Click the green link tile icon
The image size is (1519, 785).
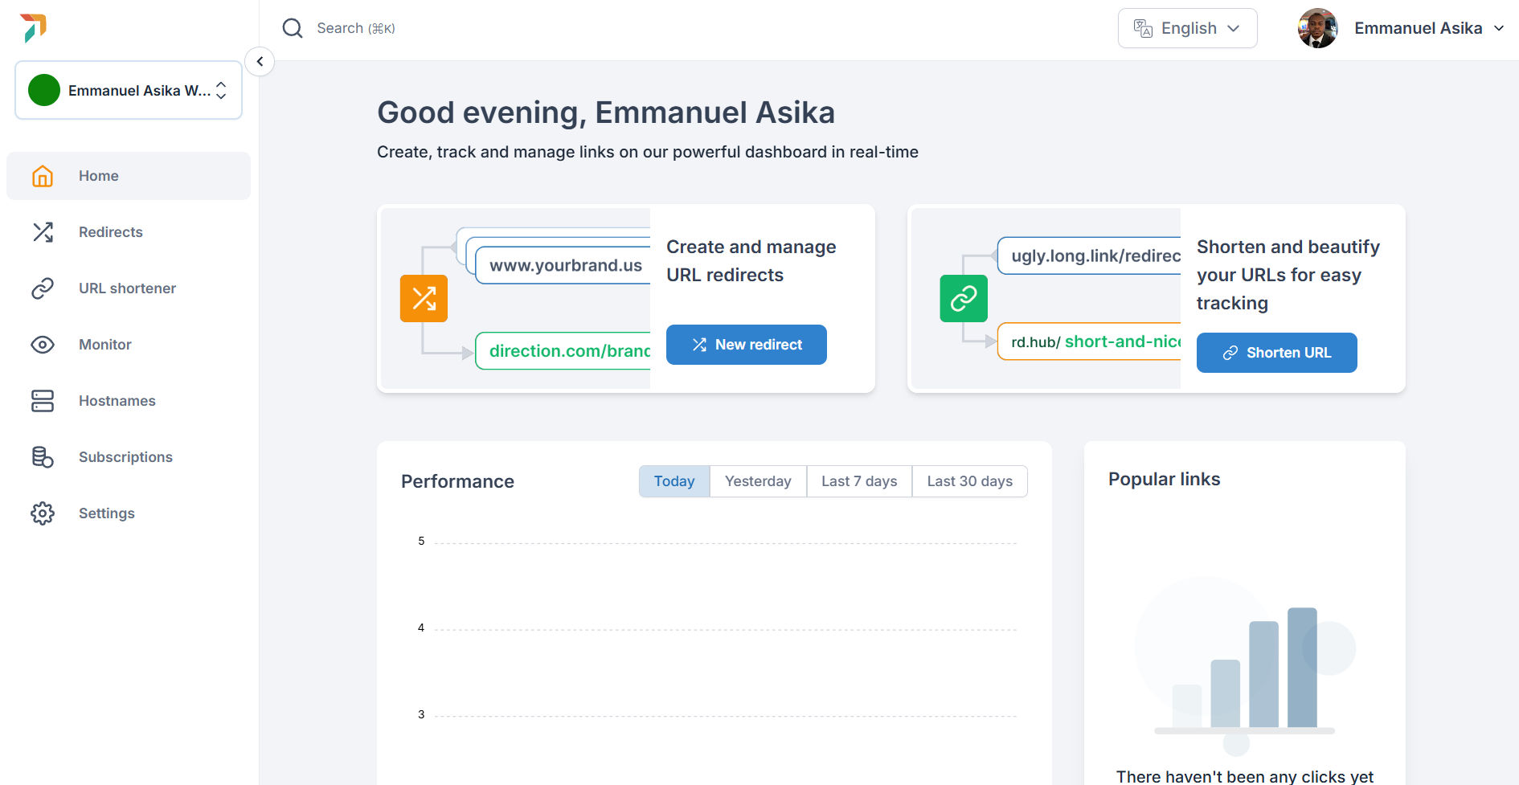964,299
